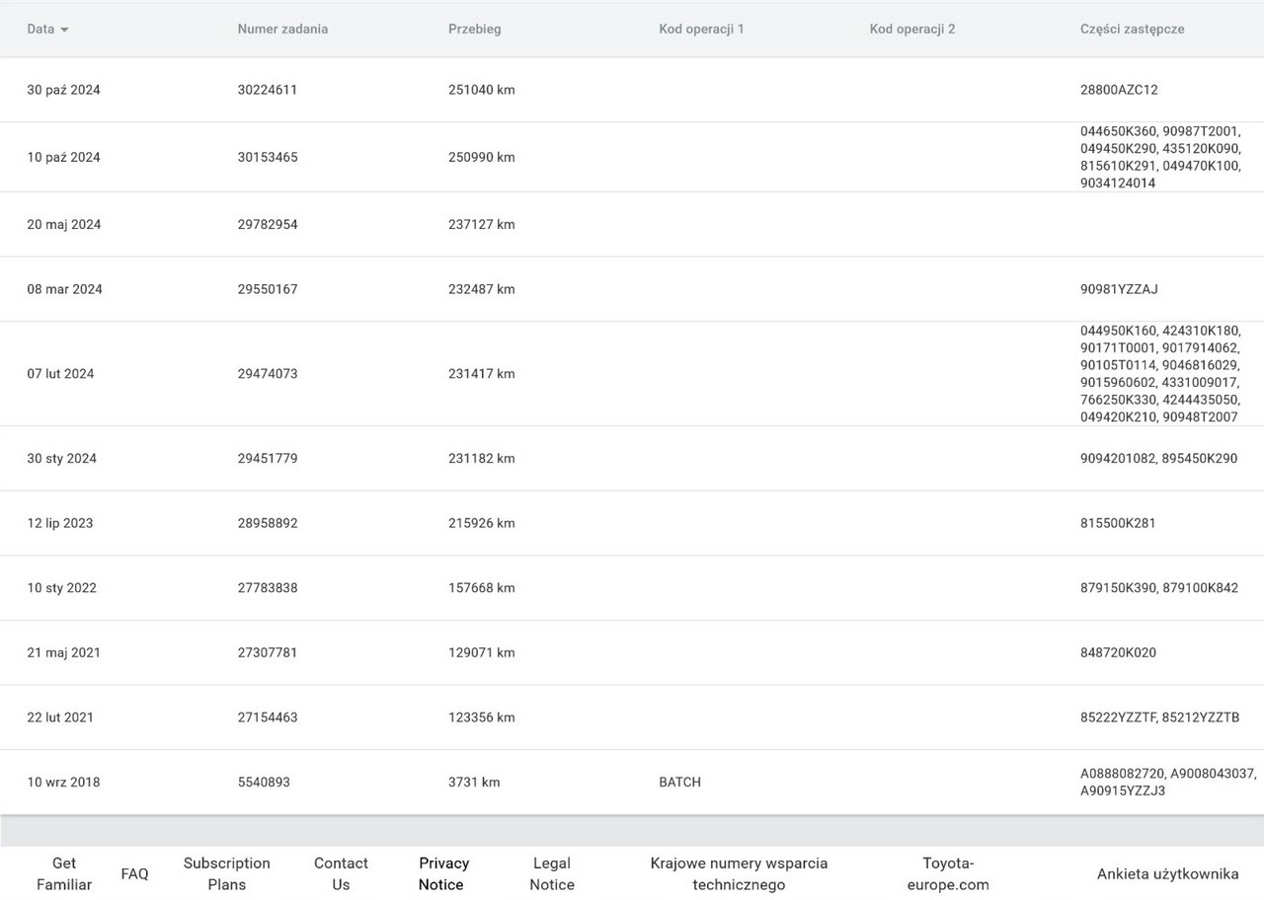Open the Privacy Notice link
Image resolution: width=1264 pixels, height=900 pixels.
(x=443, y=873)
